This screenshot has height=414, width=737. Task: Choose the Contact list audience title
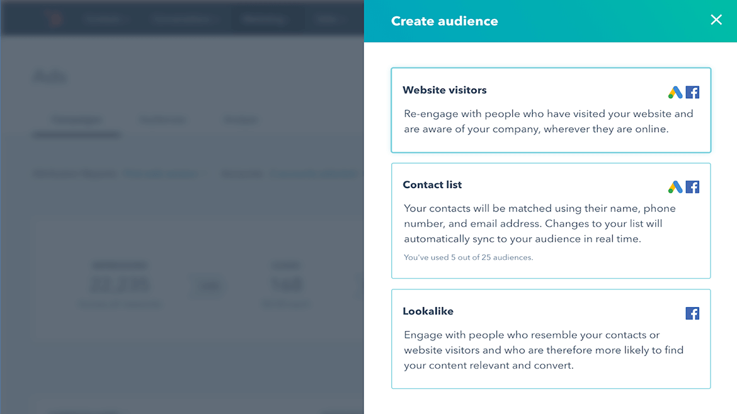pos(432,185)
